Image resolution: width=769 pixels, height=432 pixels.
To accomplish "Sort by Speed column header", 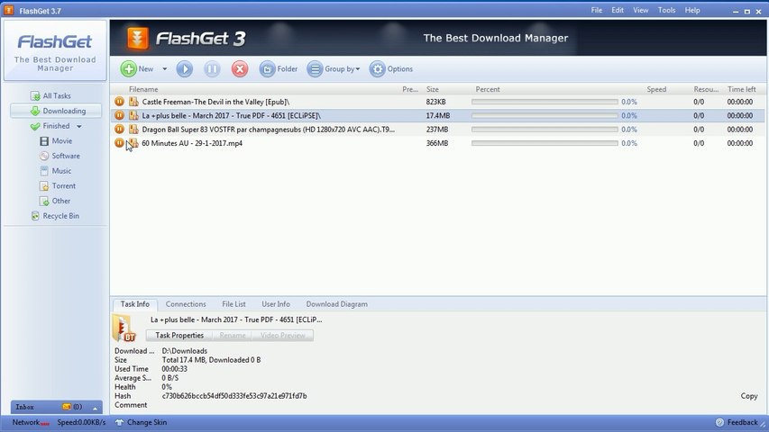I will pos(656,89).
